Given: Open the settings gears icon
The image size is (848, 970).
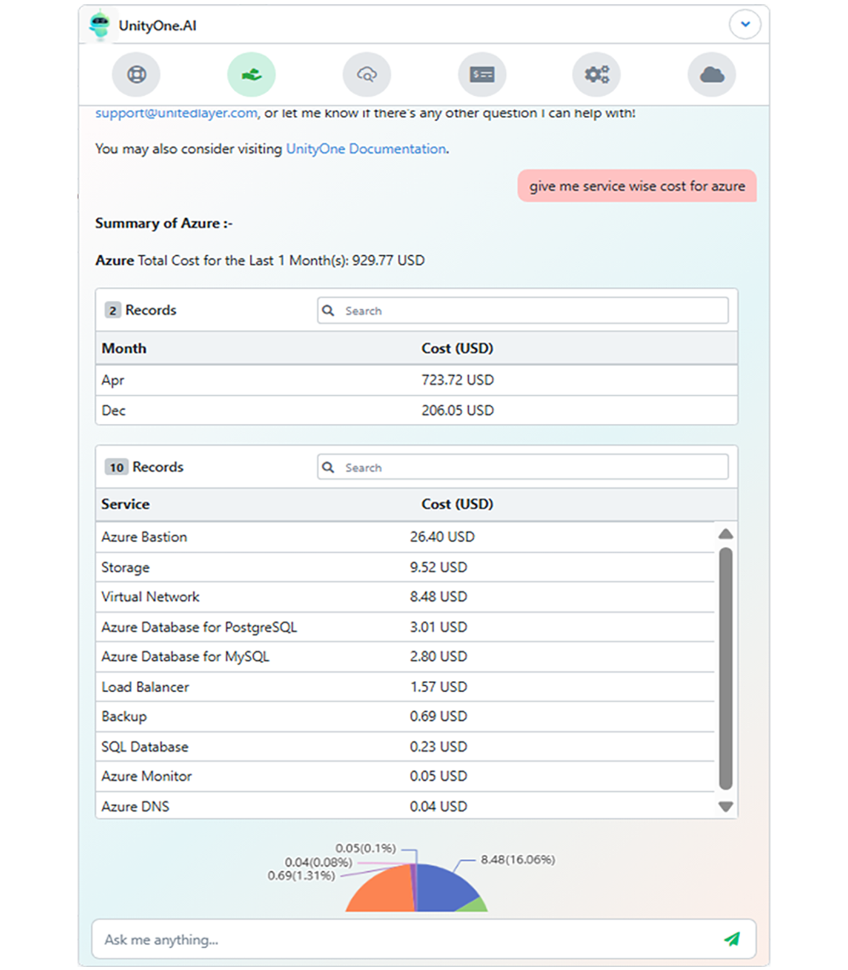Looking at the screenshot, I should point(597,75).
